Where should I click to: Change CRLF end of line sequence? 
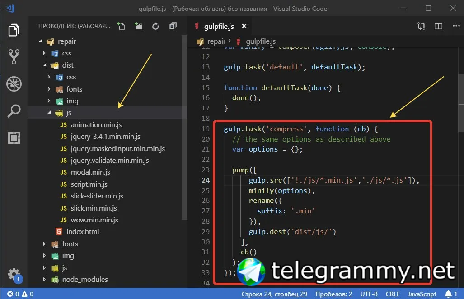click(392, 294)
